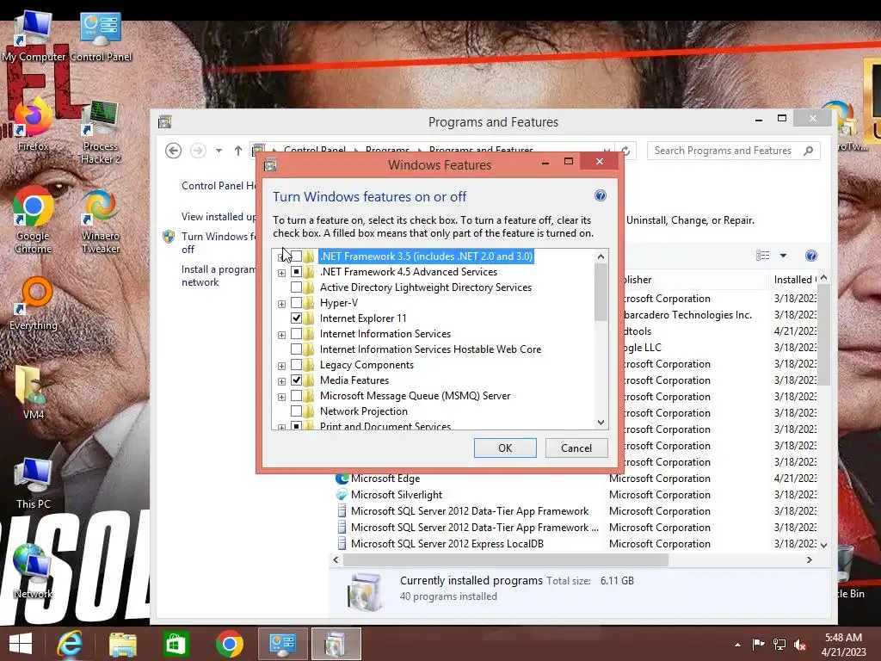Image resolution: width=881 pixels, height=661 pixels.
Task: Expand the Hyper-V tree node
Action: coord(281,304)
